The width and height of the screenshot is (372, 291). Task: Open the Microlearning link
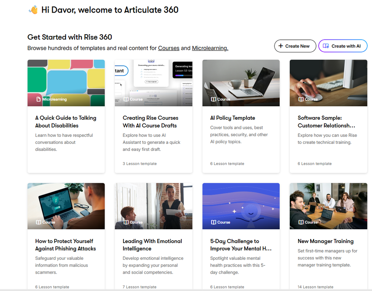pyautogui.click(x=210, y=48)
